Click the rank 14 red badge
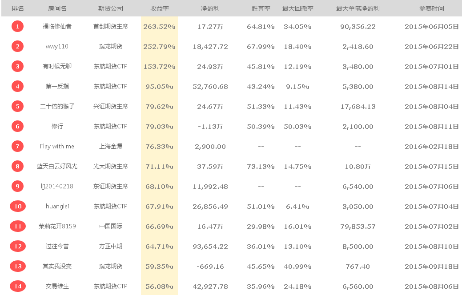 point(18,286)
